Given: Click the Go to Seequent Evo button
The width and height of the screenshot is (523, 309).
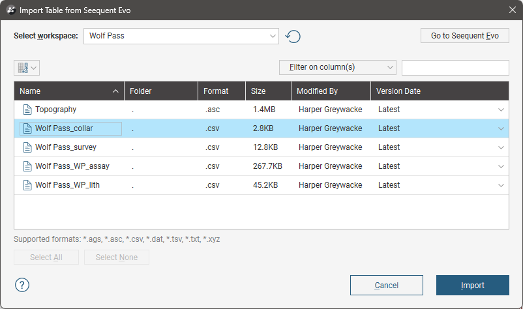Looking at the screenshot, I should point(464,37).
